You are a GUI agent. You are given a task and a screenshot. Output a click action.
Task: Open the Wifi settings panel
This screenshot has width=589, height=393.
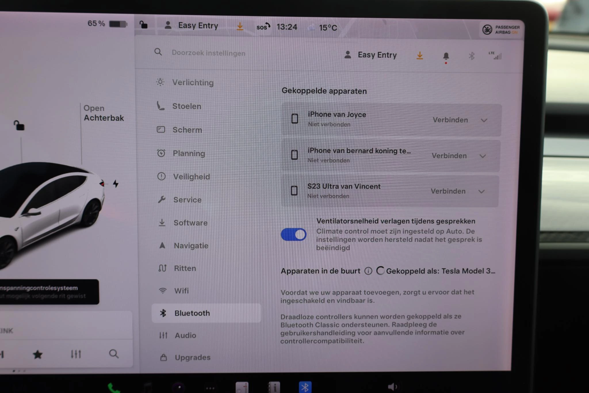click(x=181, y=291)
